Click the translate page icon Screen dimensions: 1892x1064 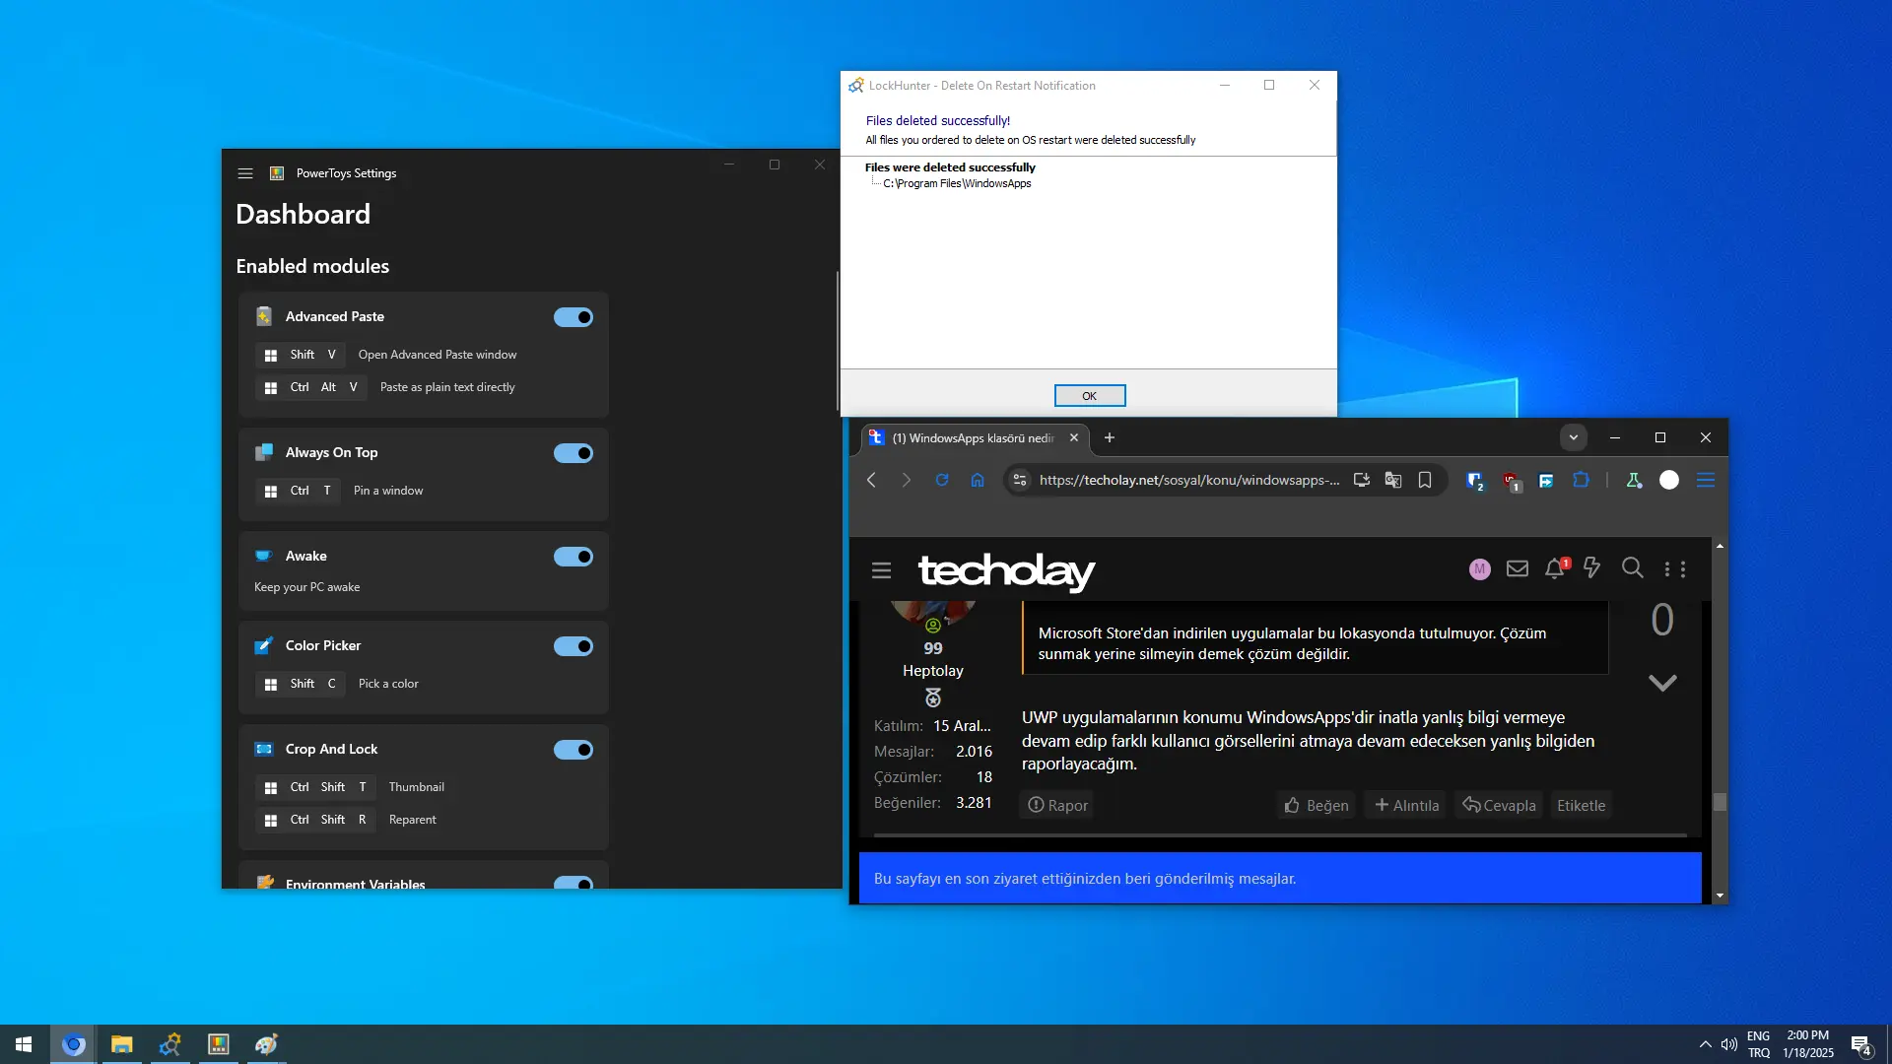click(1393, 480)
